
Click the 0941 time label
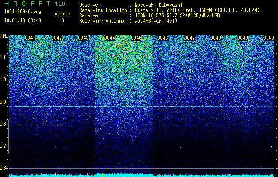coord(30,38)
